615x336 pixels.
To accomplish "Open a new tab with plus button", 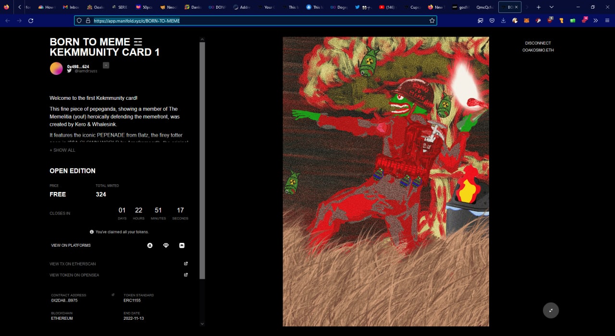I will (x=538, y=7).
